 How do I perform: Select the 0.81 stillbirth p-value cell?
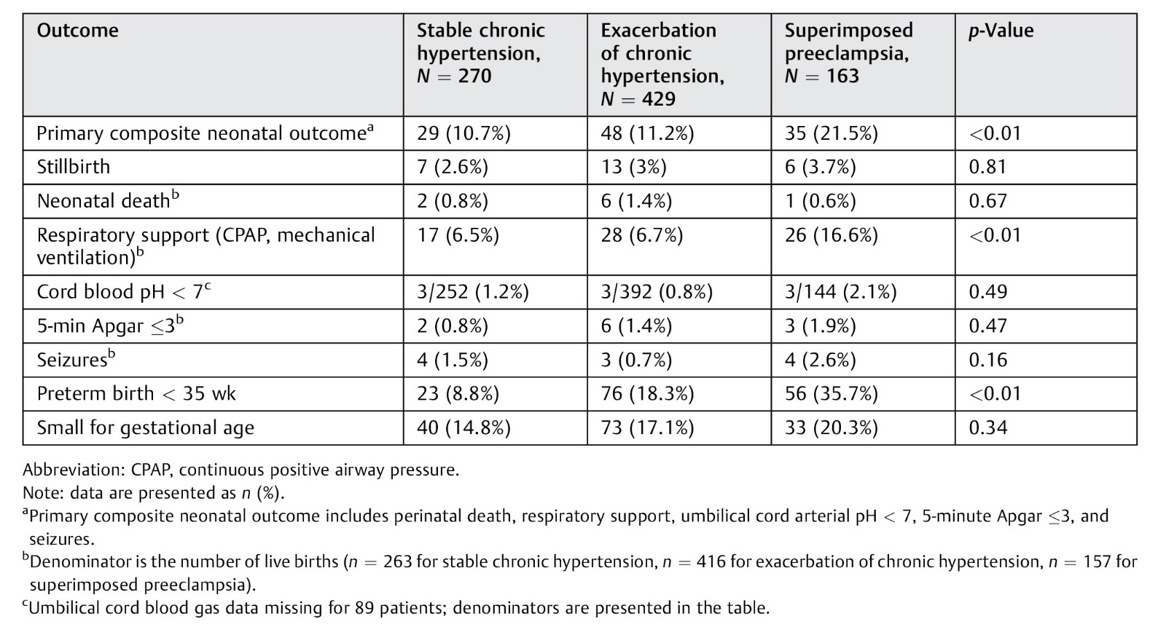click(x=987, y=167)
